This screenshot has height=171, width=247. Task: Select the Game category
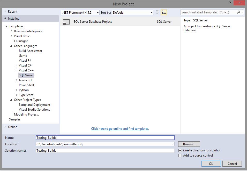(23, 56)
